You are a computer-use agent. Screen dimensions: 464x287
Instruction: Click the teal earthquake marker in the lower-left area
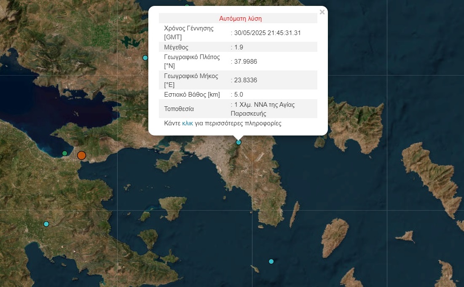tap(46, 223)
